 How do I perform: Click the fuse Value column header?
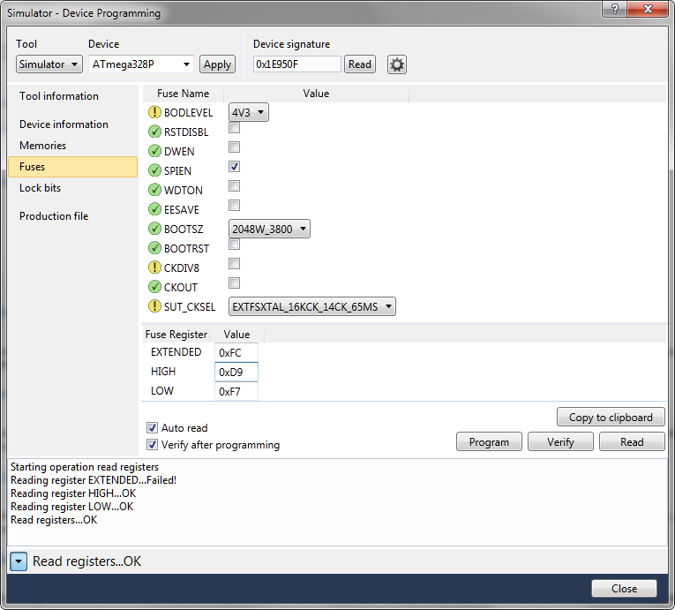316,94
